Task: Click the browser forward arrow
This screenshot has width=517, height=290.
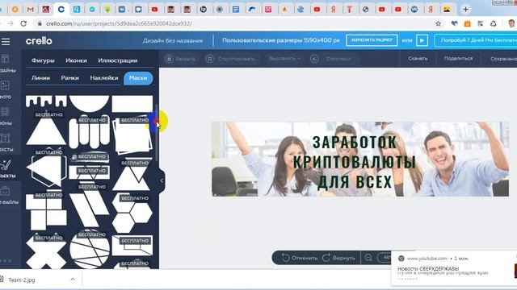Action: pyautogui.click(x=11, y=23)
